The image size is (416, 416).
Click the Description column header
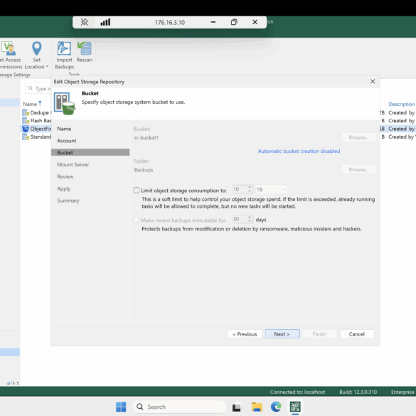click(401, 104)
